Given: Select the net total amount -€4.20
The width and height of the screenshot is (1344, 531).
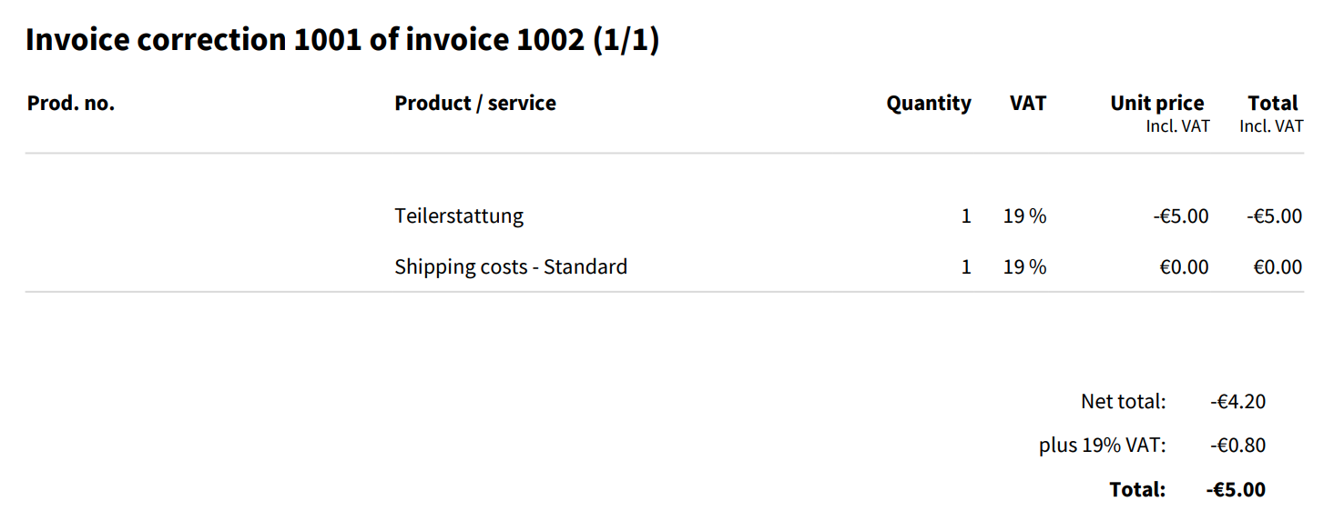Looking at the screenshot, I should coord(1237,402).
